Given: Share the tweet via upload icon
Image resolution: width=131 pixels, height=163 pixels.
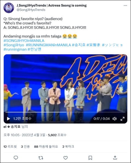Looking at the screenshot, I should point(115,158).
